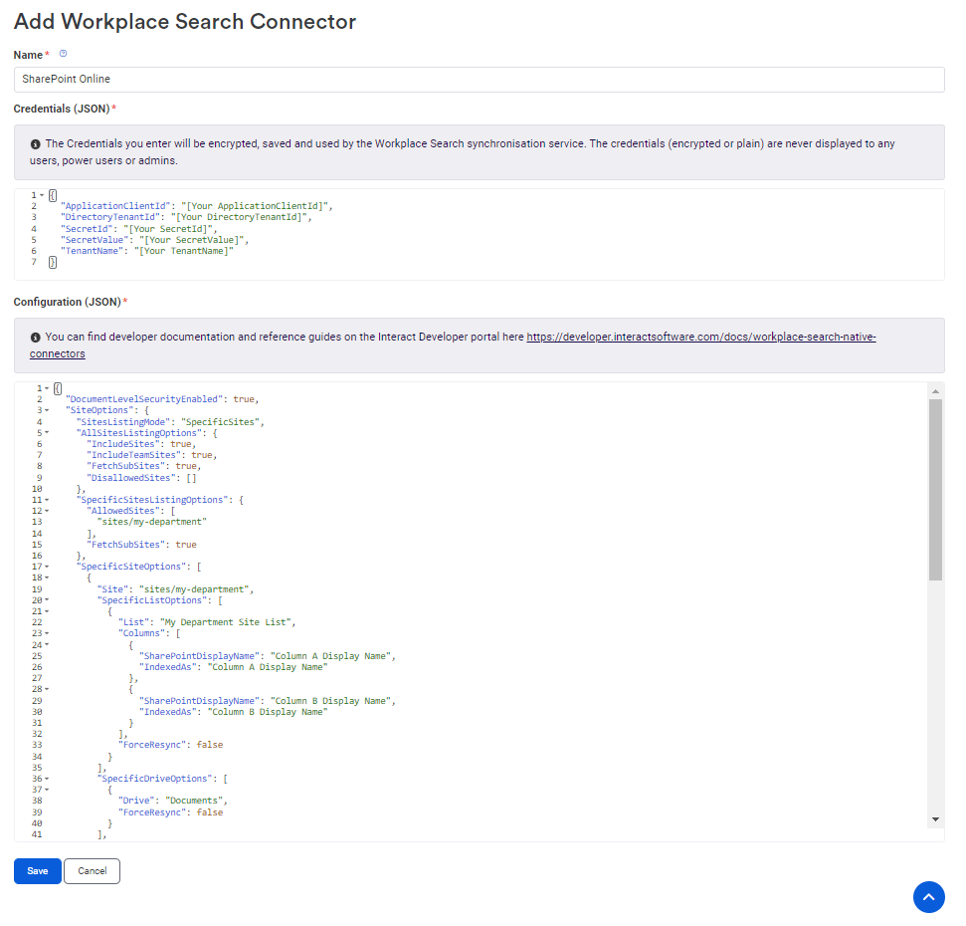Click "sites/my-department" on line 13
Screen dimensions: 966x926
[152, 522]
